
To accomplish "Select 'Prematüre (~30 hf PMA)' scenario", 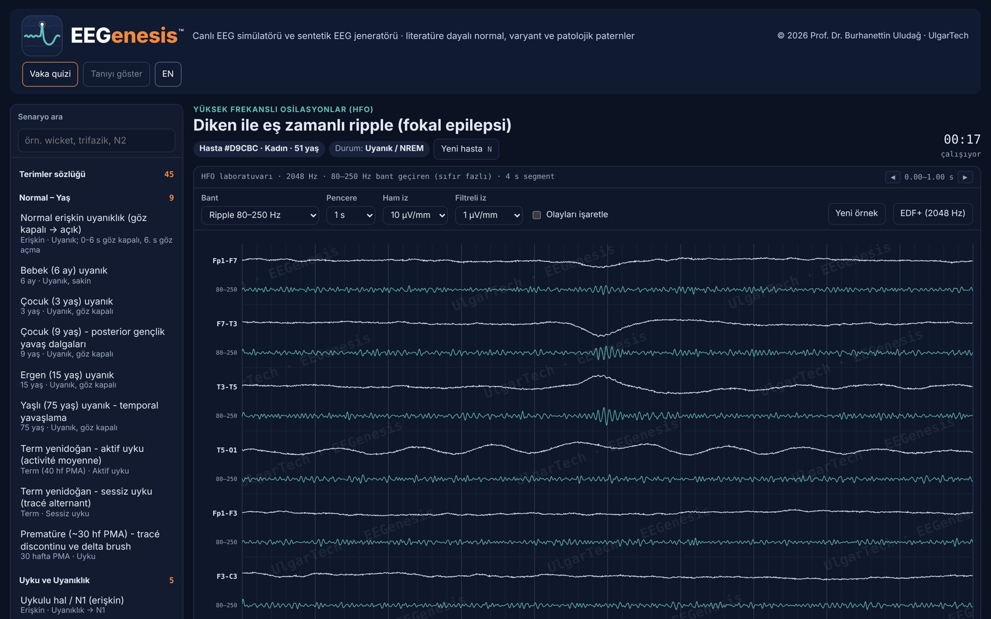I will [96, 545].
